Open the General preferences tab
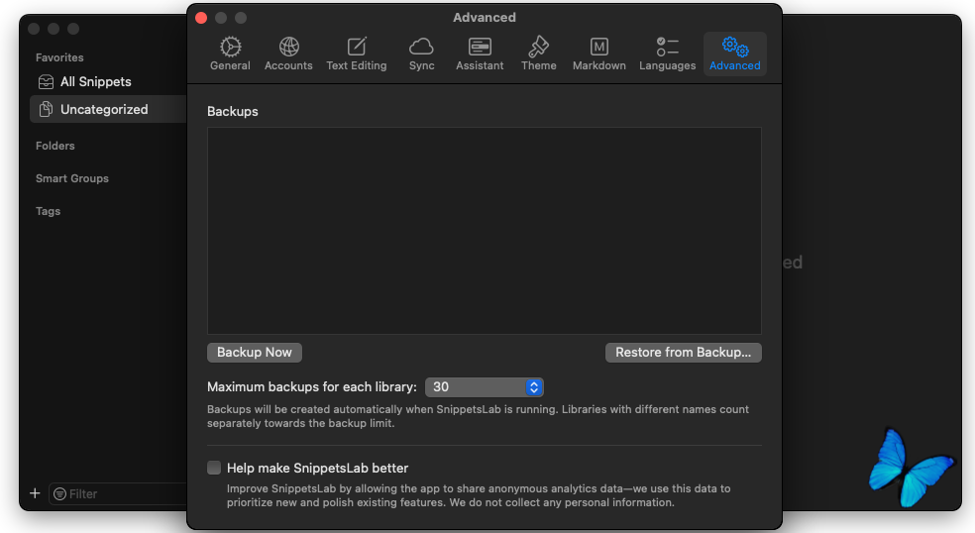Screen dimensions: 975x533 (x=230, y=53)
